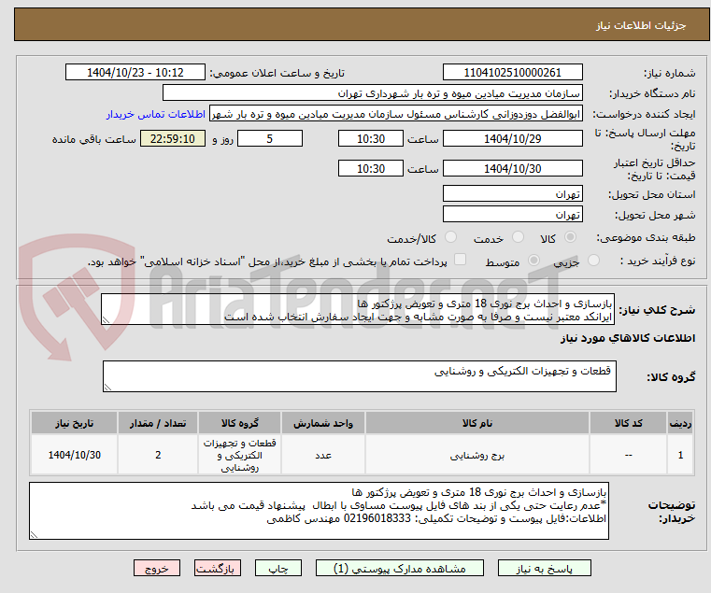Click the چاپ print button
The width and height of the screenshot is (711, 593).
click(x=278, y=568)
